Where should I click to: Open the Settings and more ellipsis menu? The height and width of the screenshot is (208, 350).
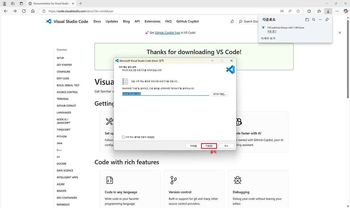(337, 11)
